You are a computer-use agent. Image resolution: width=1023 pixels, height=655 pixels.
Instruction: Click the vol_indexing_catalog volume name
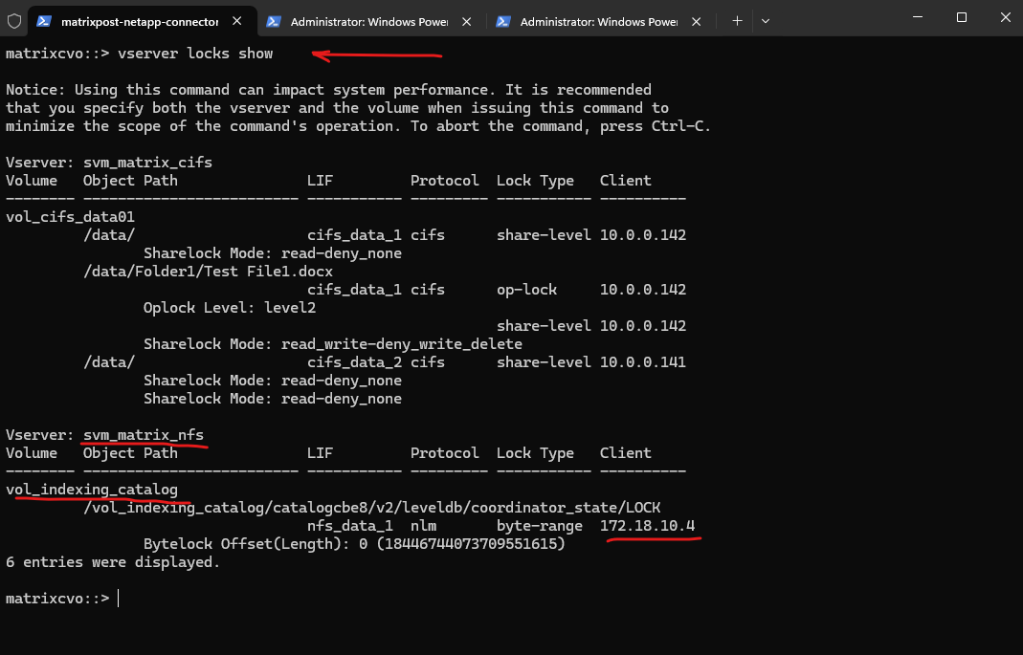tap(92, 490)
